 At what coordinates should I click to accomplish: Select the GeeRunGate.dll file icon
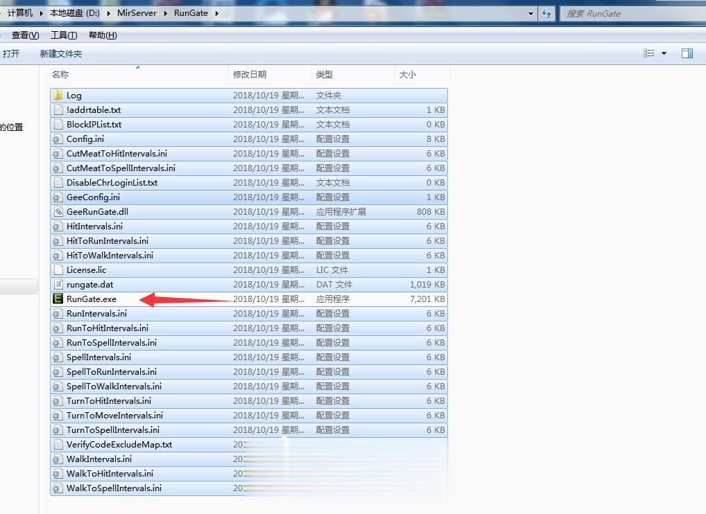[x=58, y=211]
